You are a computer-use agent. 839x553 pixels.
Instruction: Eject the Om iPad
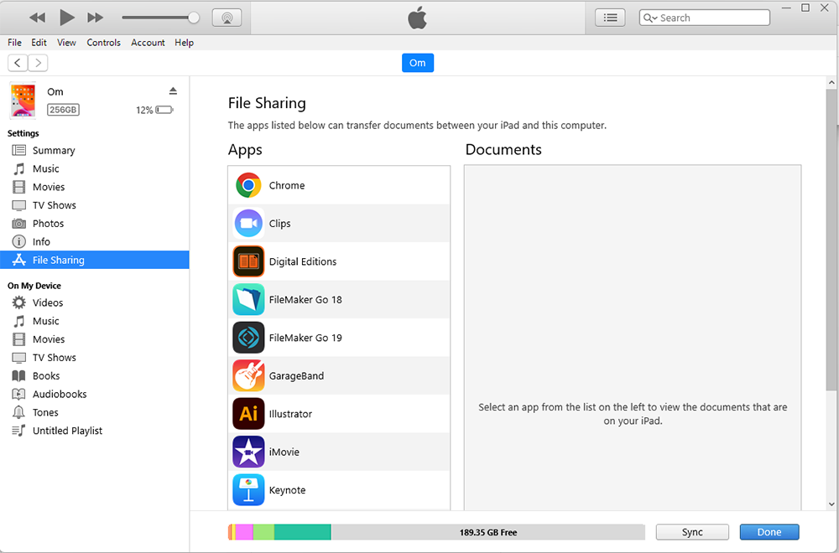click(173, 90)
